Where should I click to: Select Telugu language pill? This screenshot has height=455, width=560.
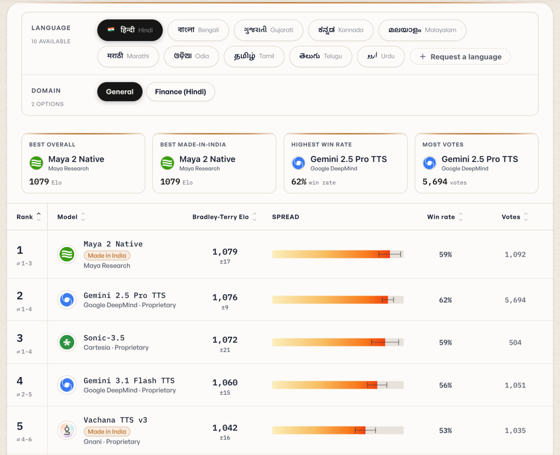pos(321,56)
